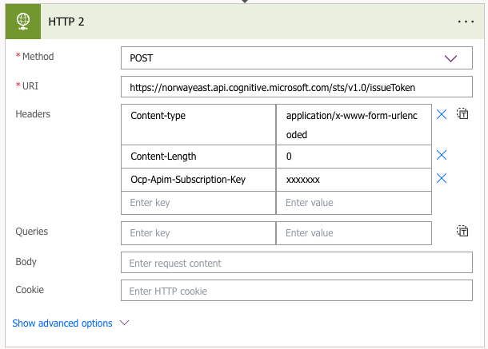Click the HTTP globe connector icon

click(x=24, y=21)
